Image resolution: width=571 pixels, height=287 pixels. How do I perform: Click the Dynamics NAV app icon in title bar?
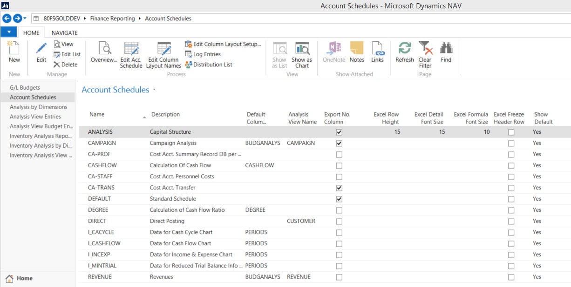5,6
